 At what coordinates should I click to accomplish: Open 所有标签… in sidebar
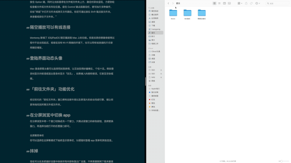click(155, 110)
